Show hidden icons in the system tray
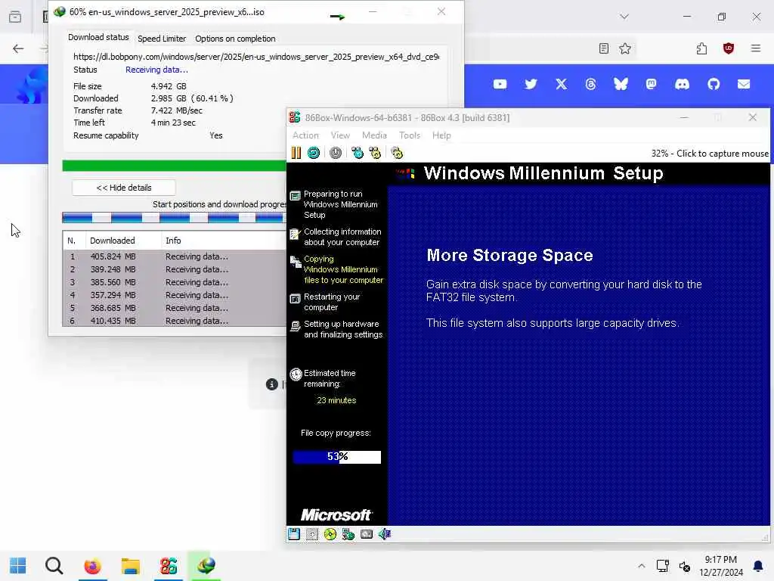The image size is (774, 581). click(x=641, y=566)
